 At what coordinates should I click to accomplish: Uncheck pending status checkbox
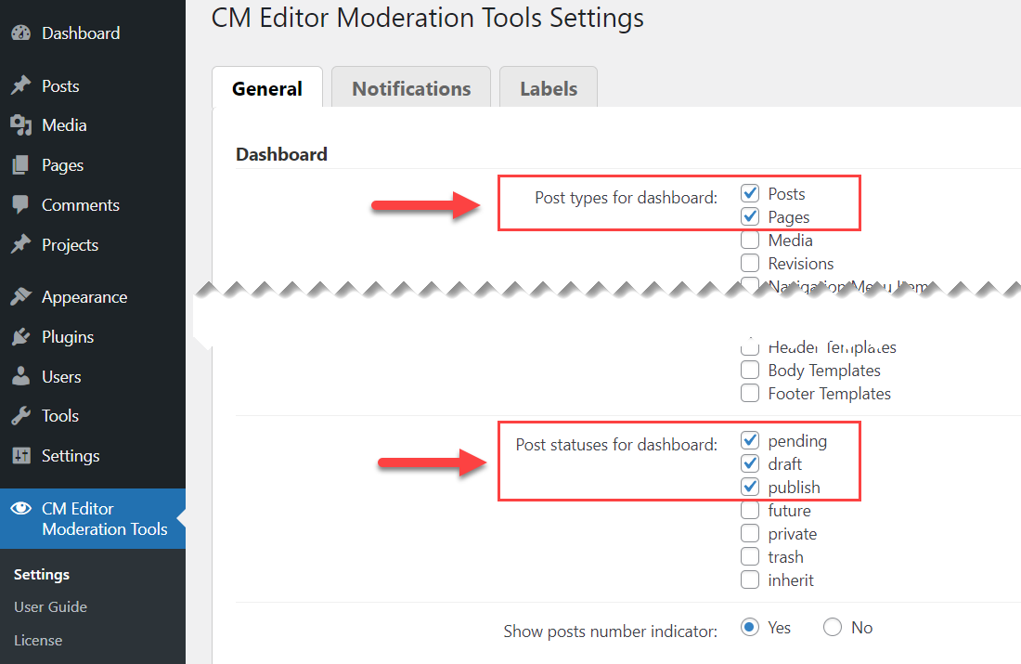point(749,440)
